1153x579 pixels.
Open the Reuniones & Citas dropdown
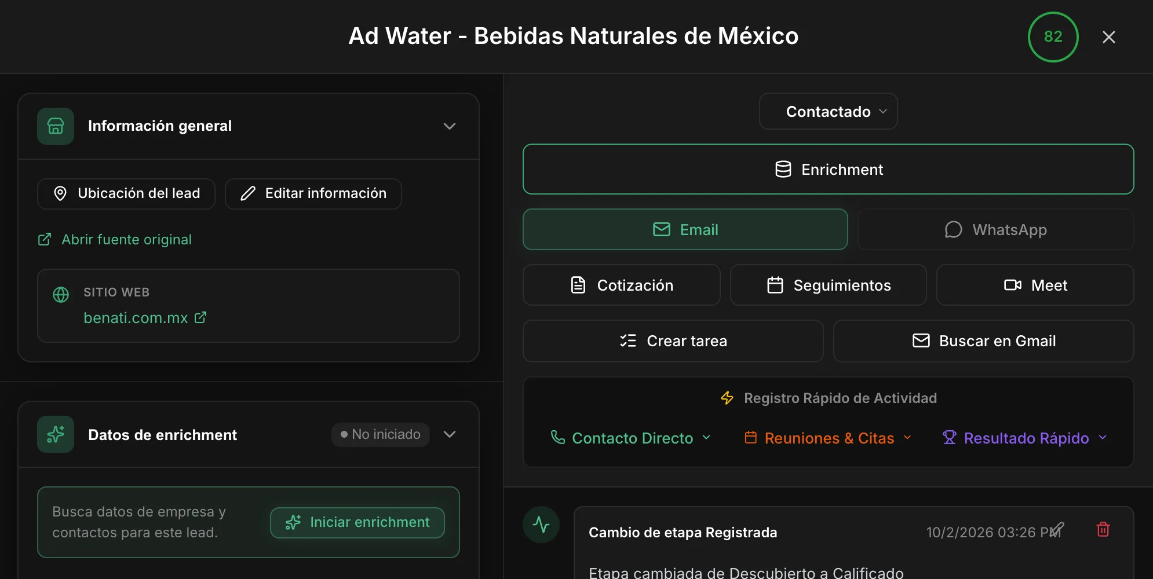(829, 438)
